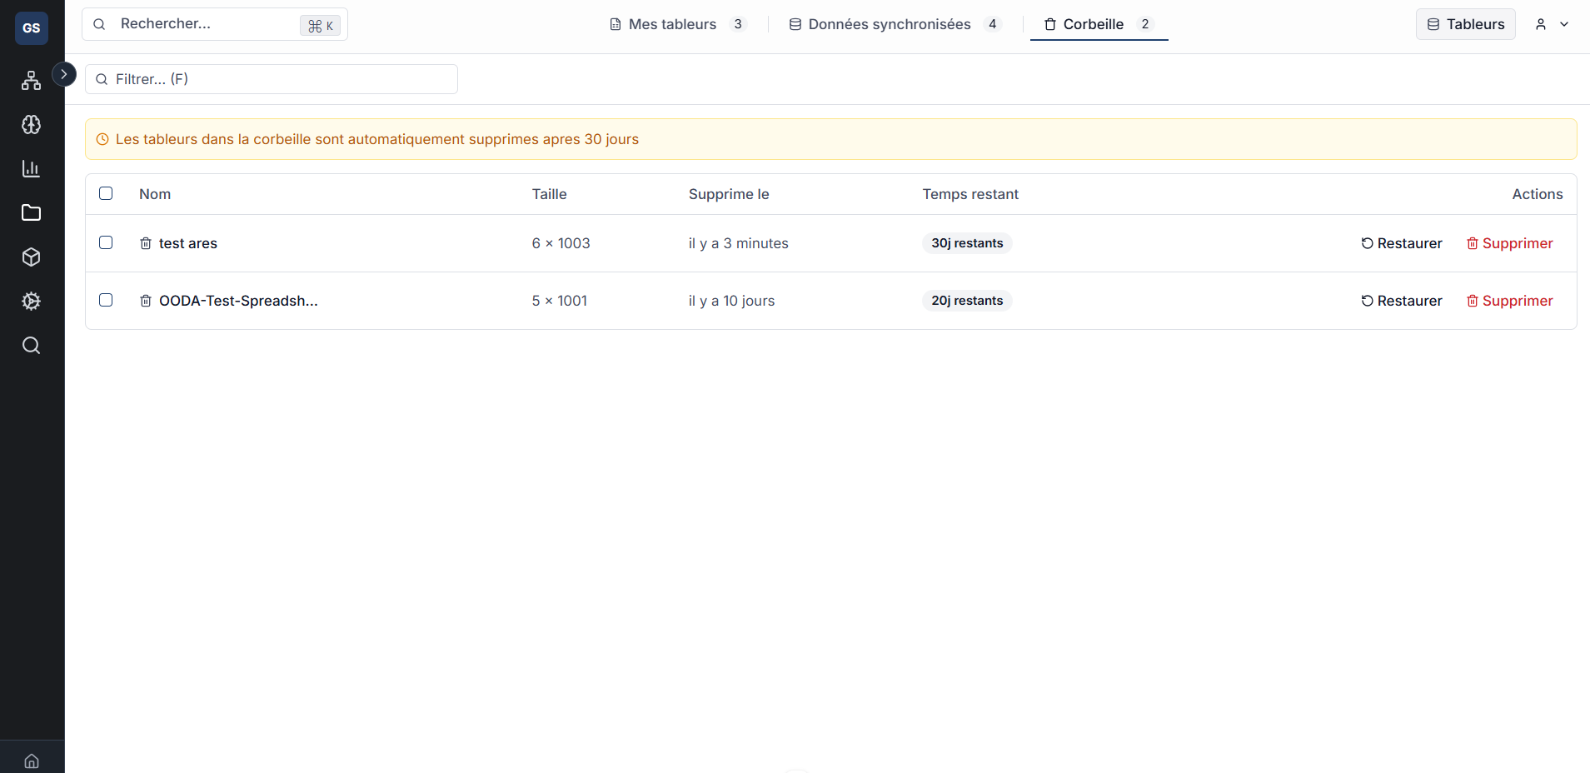Open the bar chart icon in sidebar
Screen dimensions: 1590x773
(x=32, y=169)
